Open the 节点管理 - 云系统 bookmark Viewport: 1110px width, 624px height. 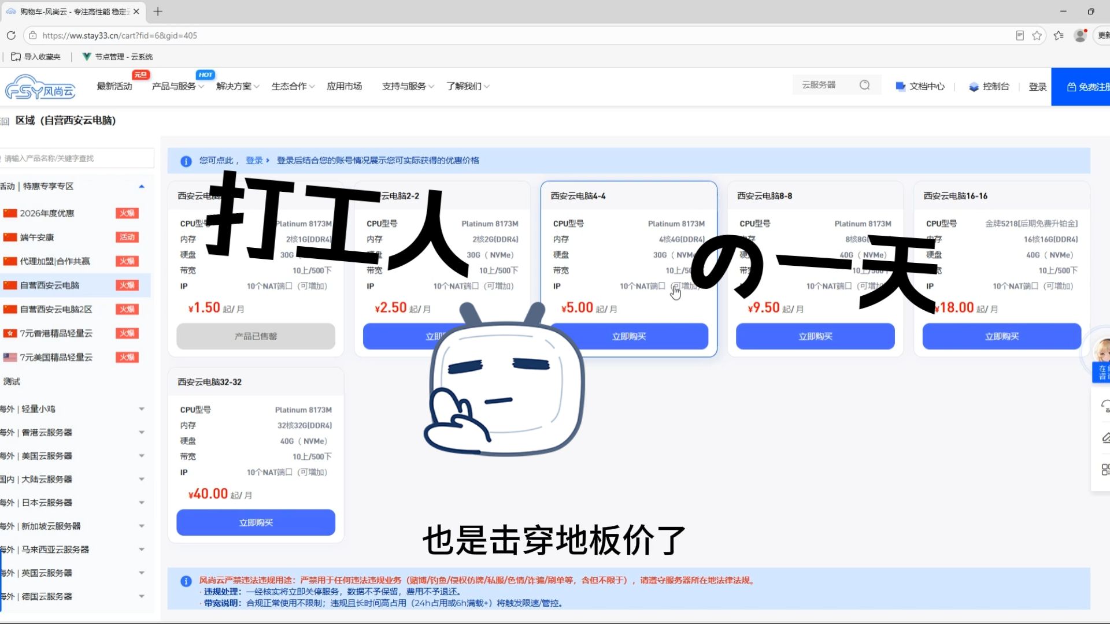click(x=117, y=57)
